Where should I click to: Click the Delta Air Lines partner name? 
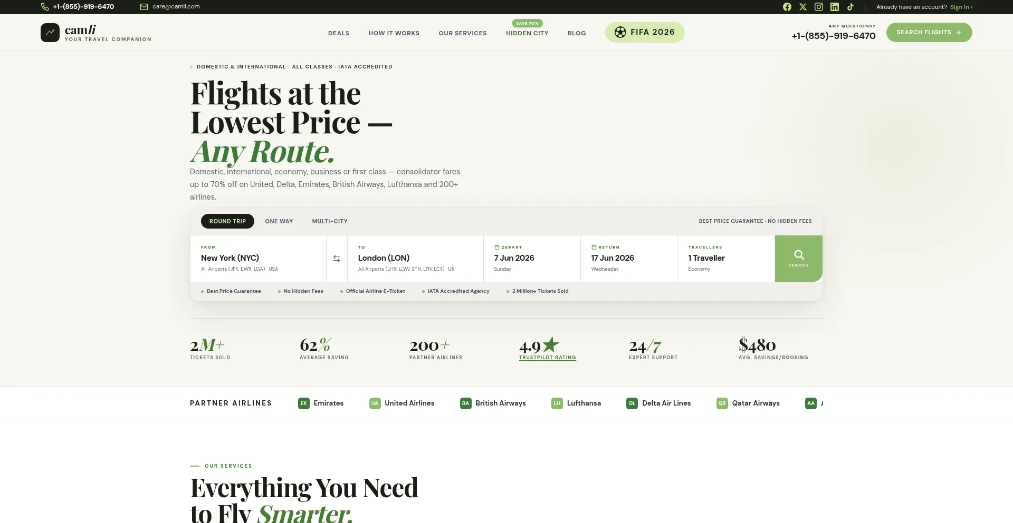(x=666, y=403)
